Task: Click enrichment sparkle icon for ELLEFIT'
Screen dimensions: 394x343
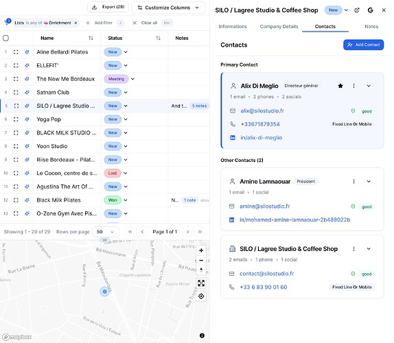Action: point(27,66)
